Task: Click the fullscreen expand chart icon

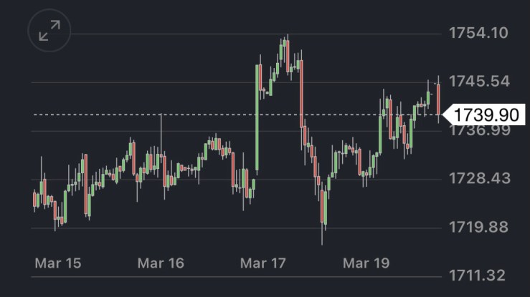Action: click(49, 31)
